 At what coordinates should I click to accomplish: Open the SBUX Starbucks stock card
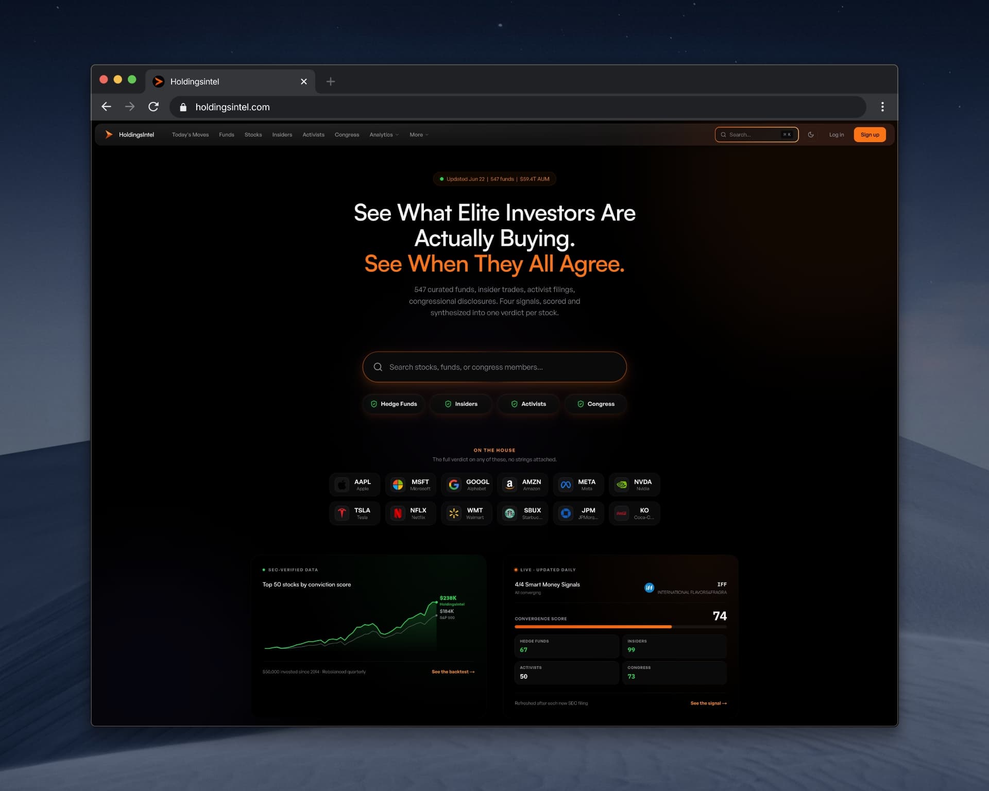pos(522,513)
